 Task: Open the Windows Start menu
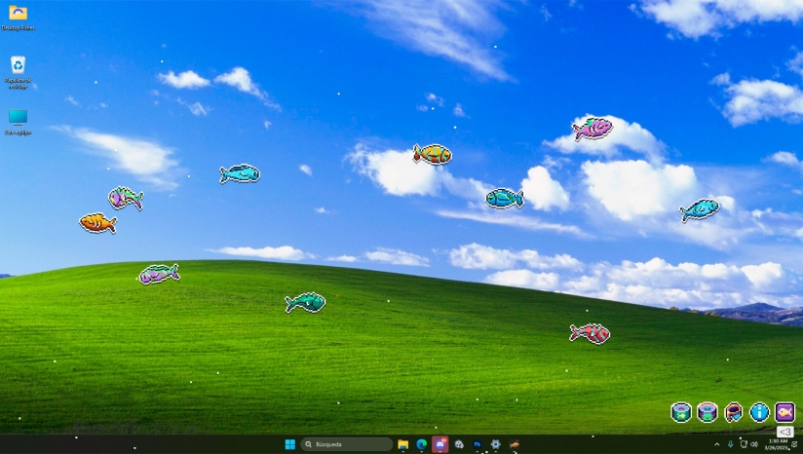(x=289, y=444)
